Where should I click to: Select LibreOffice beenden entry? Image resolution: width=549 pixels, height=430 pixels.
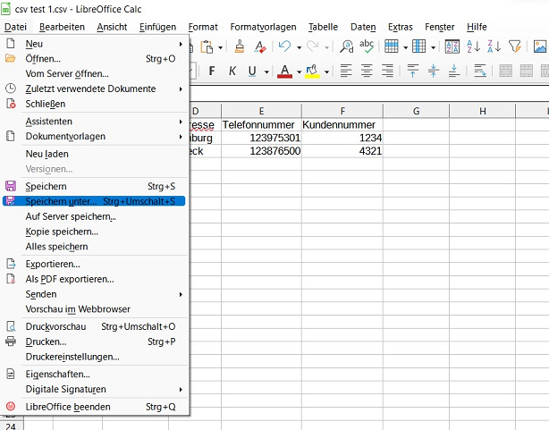click(x=94, y=407)
